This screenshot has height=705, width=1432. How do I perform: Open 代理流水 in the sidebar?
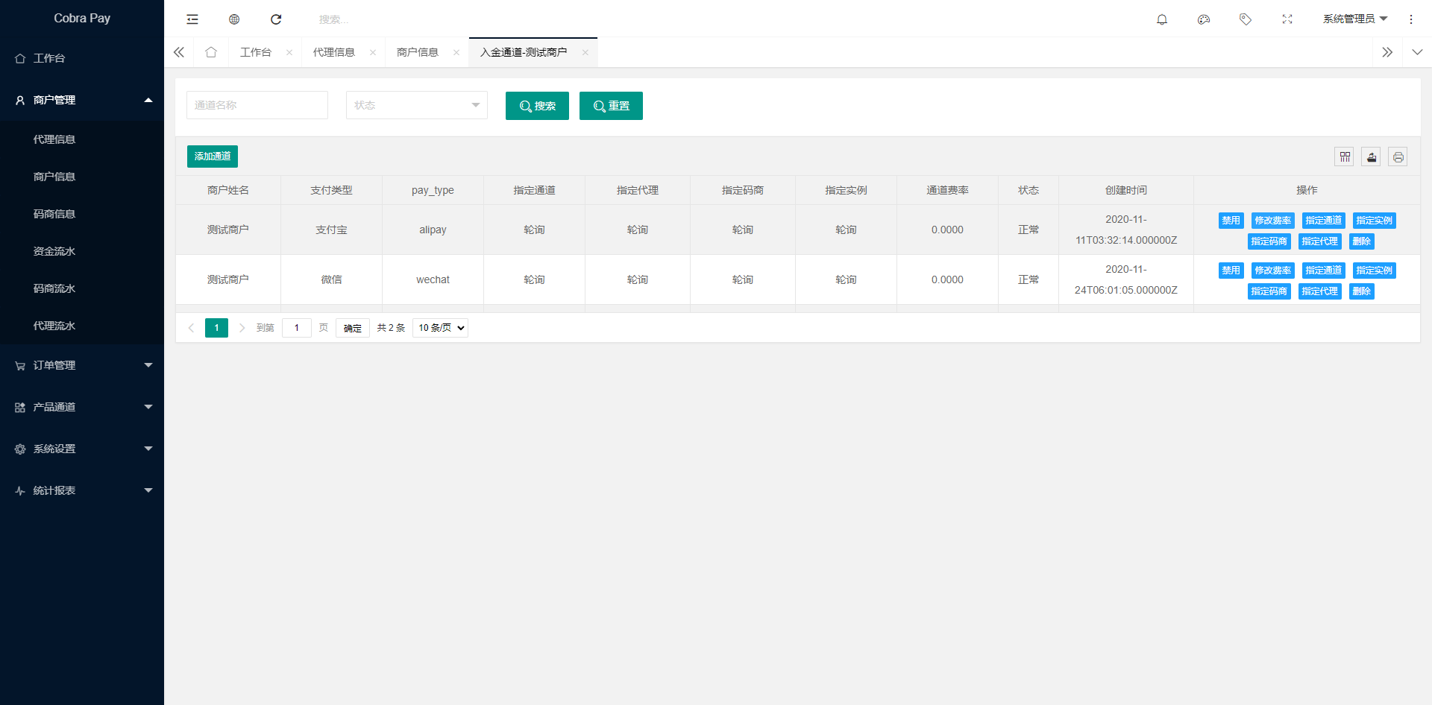pyautogui.click(x=82, y=326)
